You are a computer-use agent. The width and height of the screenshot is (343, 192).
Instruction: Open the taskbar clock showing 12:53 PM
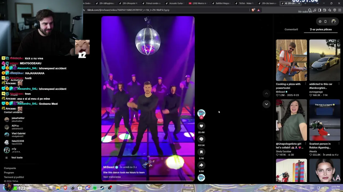335,188
